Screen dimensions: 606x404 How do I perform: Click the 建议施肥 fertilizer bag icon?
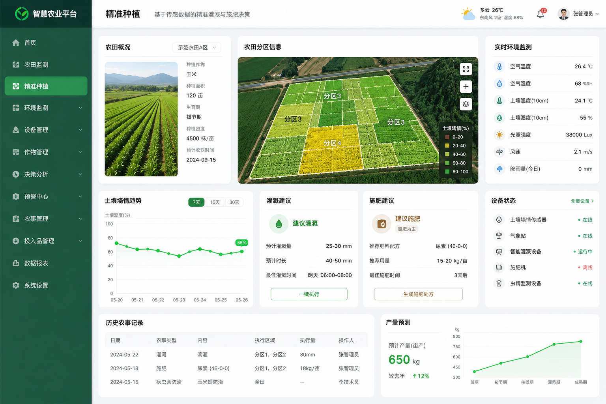point(382,224)
